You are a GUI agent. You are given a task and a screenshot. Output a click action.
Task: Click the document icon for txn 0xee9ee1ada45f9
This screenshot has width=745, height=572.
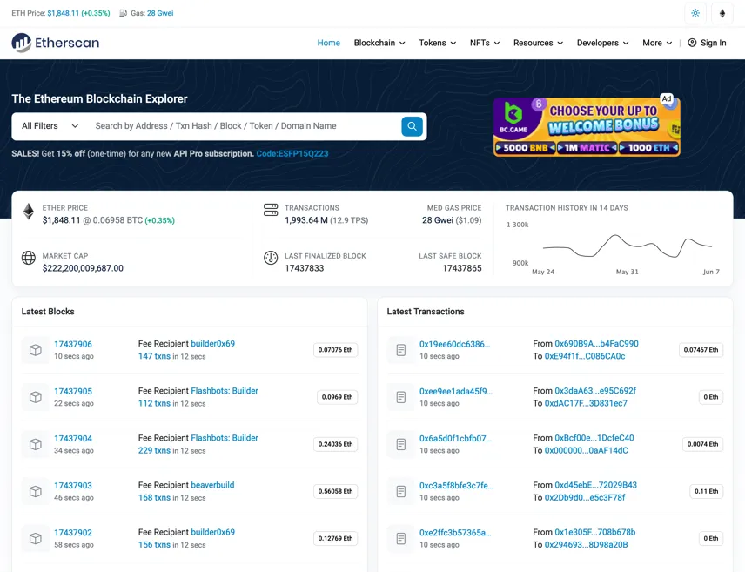pos(401,397)
